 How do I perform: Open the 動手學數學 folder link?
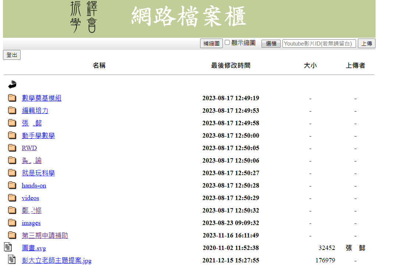pos(38,135)
